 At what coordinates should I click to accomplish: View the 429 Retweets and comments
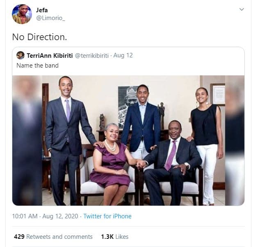tap(53, 236)
